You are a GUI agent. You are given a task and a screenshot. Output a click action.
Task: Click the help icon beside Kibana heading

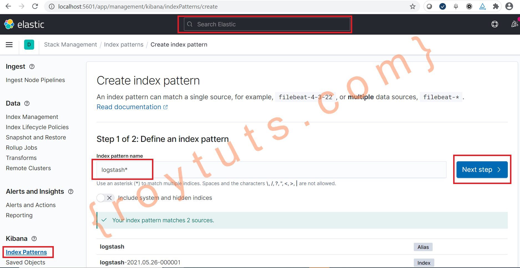34,239
